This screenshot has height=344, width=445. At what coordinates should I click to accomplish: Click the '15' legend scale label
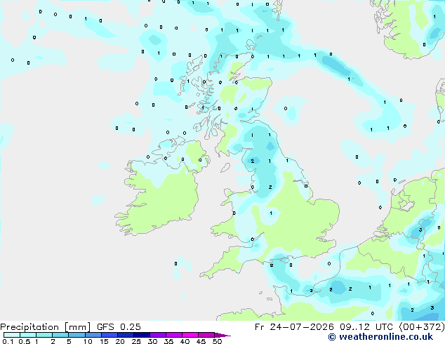point(104,341)
